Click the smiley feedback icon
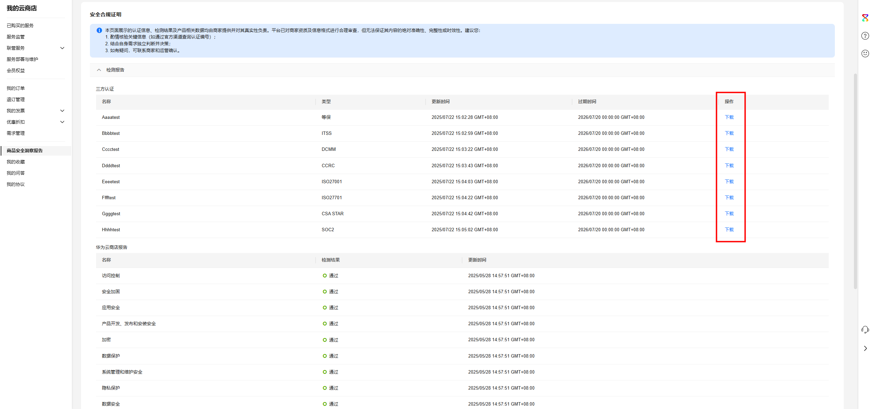Screen dimensions: 872x409 point(865,53)
